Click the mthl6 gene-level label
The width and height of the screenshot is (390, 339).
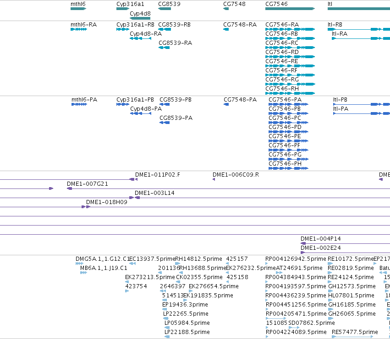point(78,4)
